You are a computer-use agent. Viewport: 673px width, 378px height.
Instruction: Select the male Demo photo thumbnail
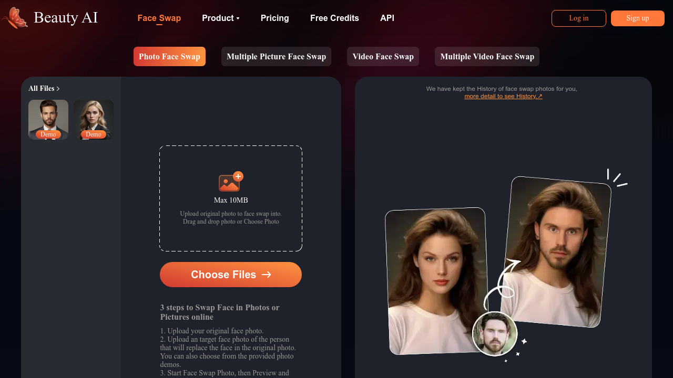click(x=48, y=119)
